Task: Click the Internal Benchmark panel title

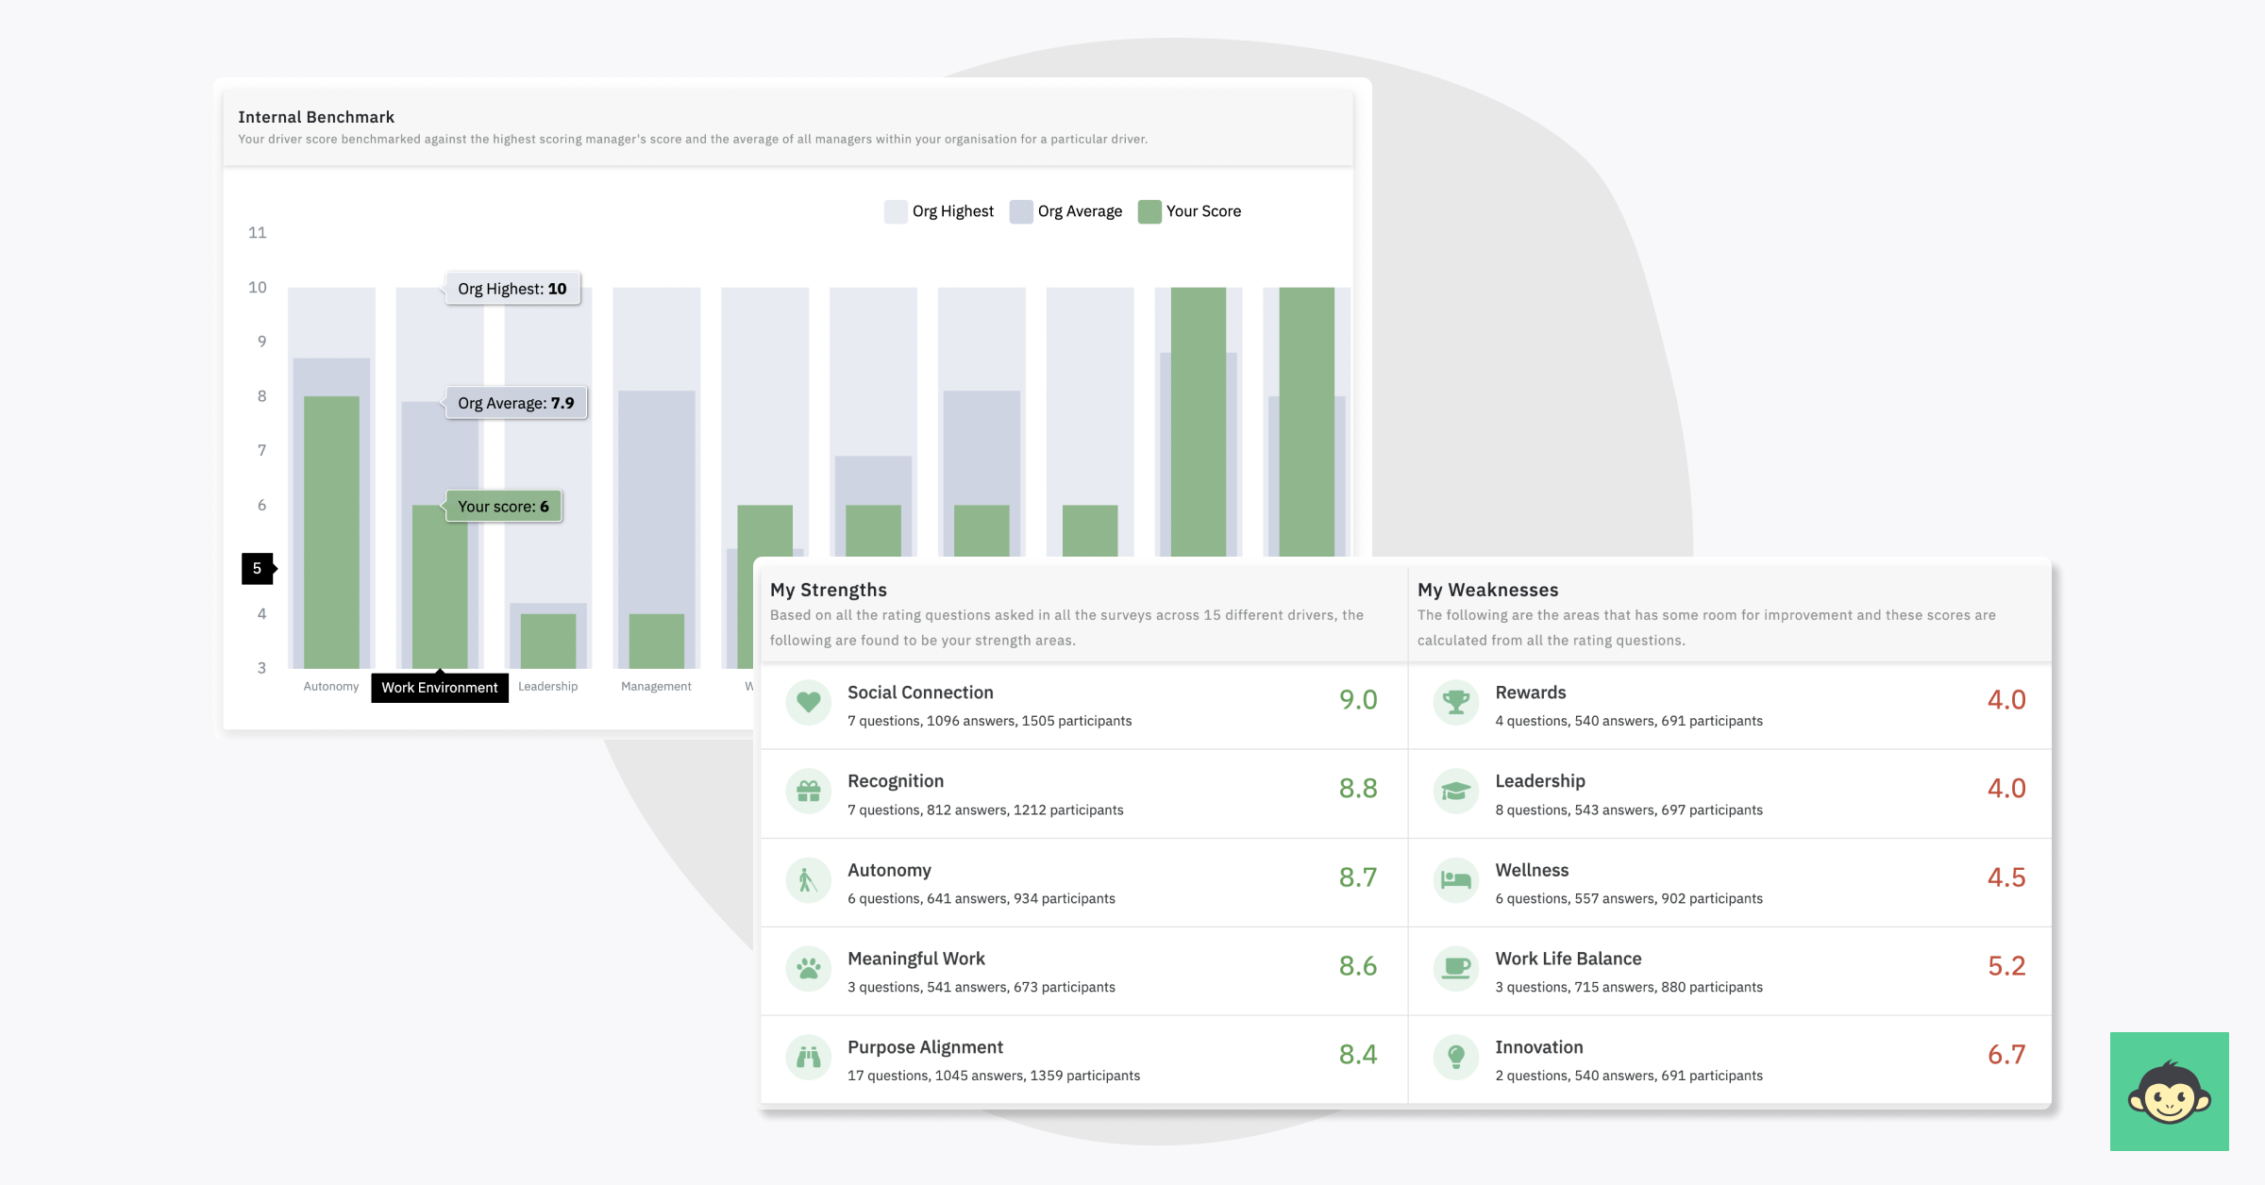Action: tap(316, 117)
